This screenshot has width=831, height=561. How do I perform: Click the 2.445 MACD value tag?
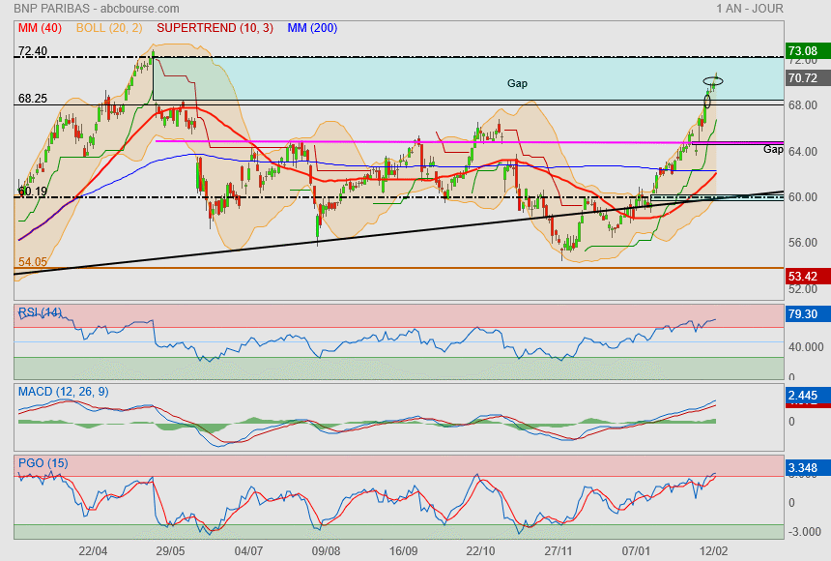[x=803, y=396]
